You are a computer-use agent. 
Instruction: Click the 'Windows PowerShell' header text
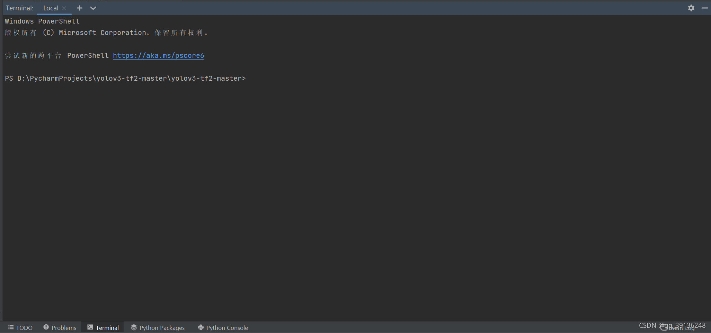pyautogui.click(x=42, y=21)
